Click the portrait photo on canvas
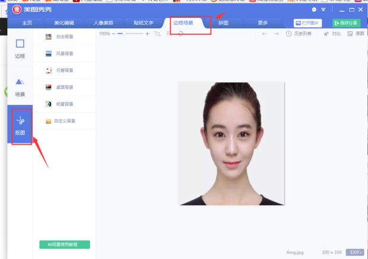Image resolution: width=368 pixels, height=259 pixels. pyautogui.click(x=231, y=143)
